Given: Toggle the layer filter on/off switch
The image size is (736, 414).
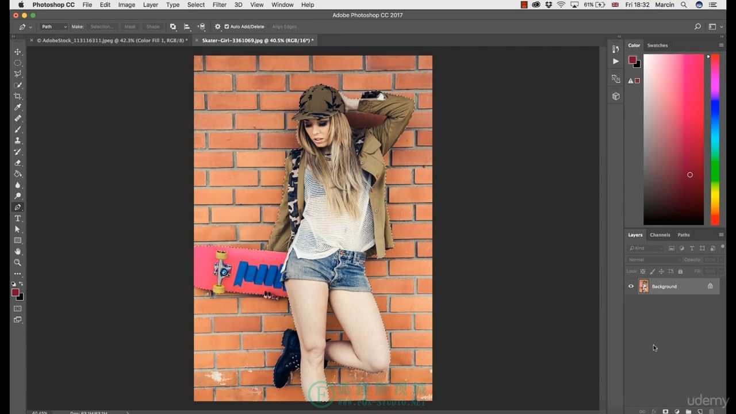Looking at the screenshot, I should click(x=722, y=247).
